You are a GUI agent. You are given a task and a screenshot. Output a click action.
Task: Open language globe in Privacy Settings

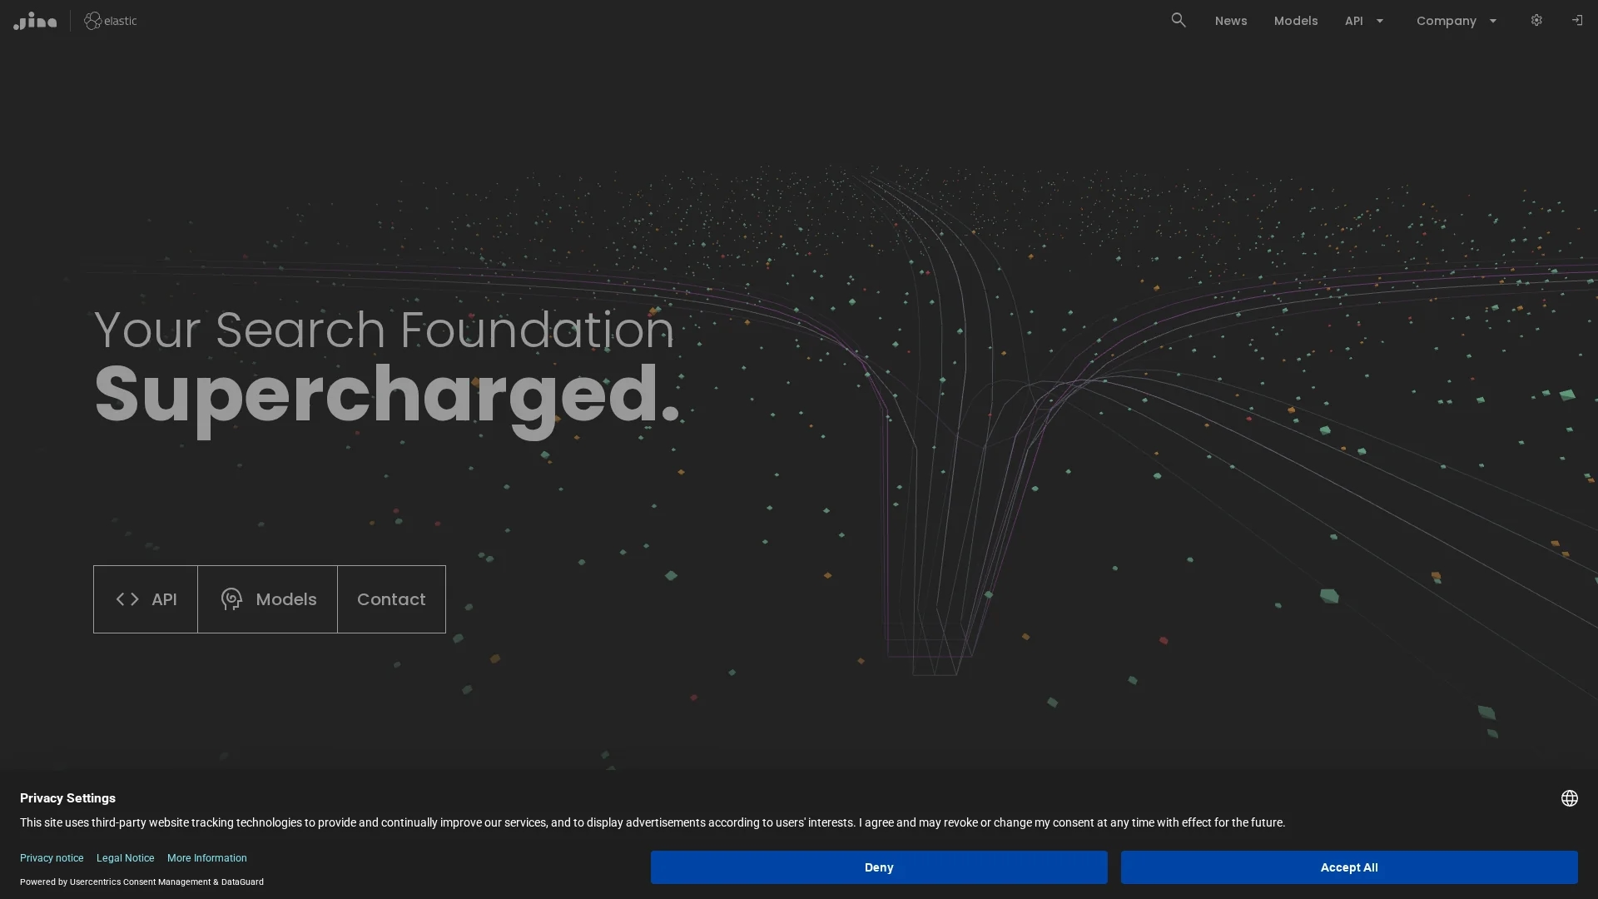1570,798
